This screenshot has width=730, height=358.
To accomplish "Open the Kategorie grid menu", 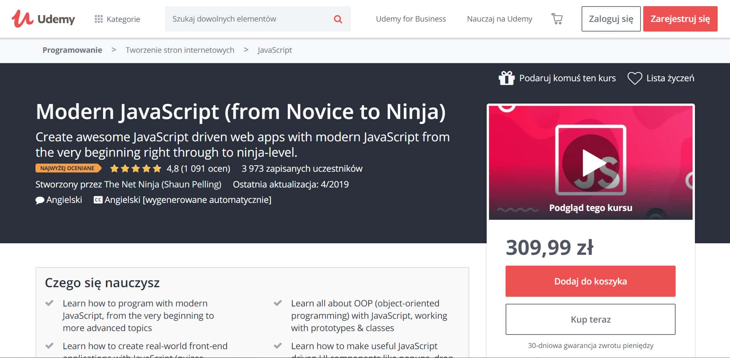I will coord(117,19).
